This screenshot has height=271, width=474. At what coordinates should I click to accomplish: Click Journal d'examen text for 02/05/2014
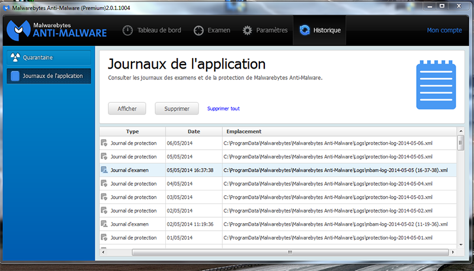[x=129, y=224]
